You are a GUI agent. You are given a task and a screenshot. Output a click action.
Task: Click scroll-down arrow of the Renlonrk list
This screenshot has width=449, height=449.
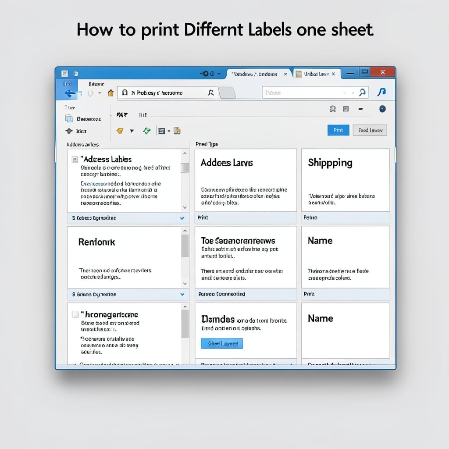[x=185, y=284]
